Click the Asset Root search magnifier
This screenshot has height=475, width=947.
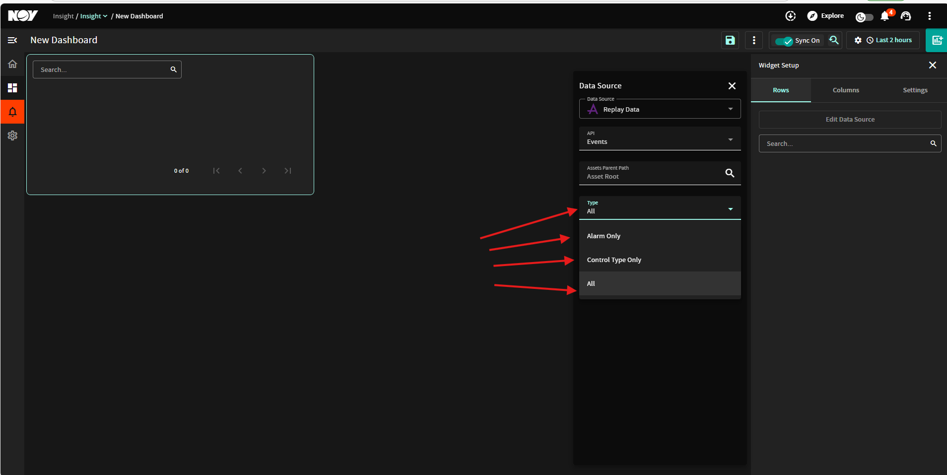[x=730, y=173]
